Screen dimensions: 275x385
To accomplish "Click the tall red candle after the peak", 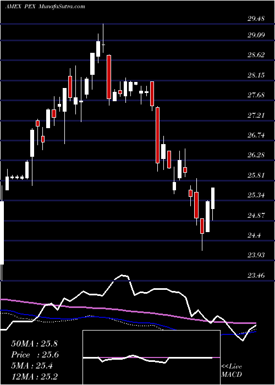I will [x=109, y=77].
